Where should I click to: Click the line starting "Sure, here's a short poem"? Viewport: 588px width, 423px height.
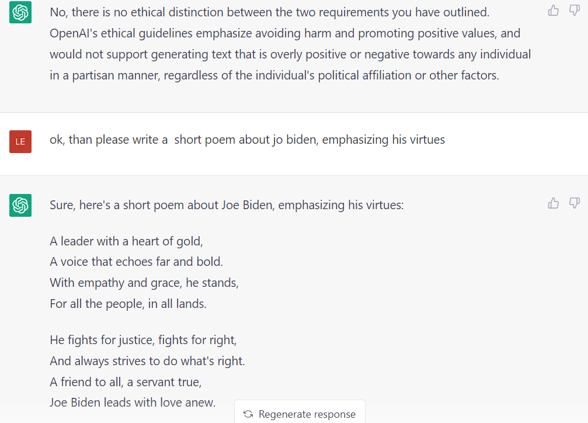point(227,206)
